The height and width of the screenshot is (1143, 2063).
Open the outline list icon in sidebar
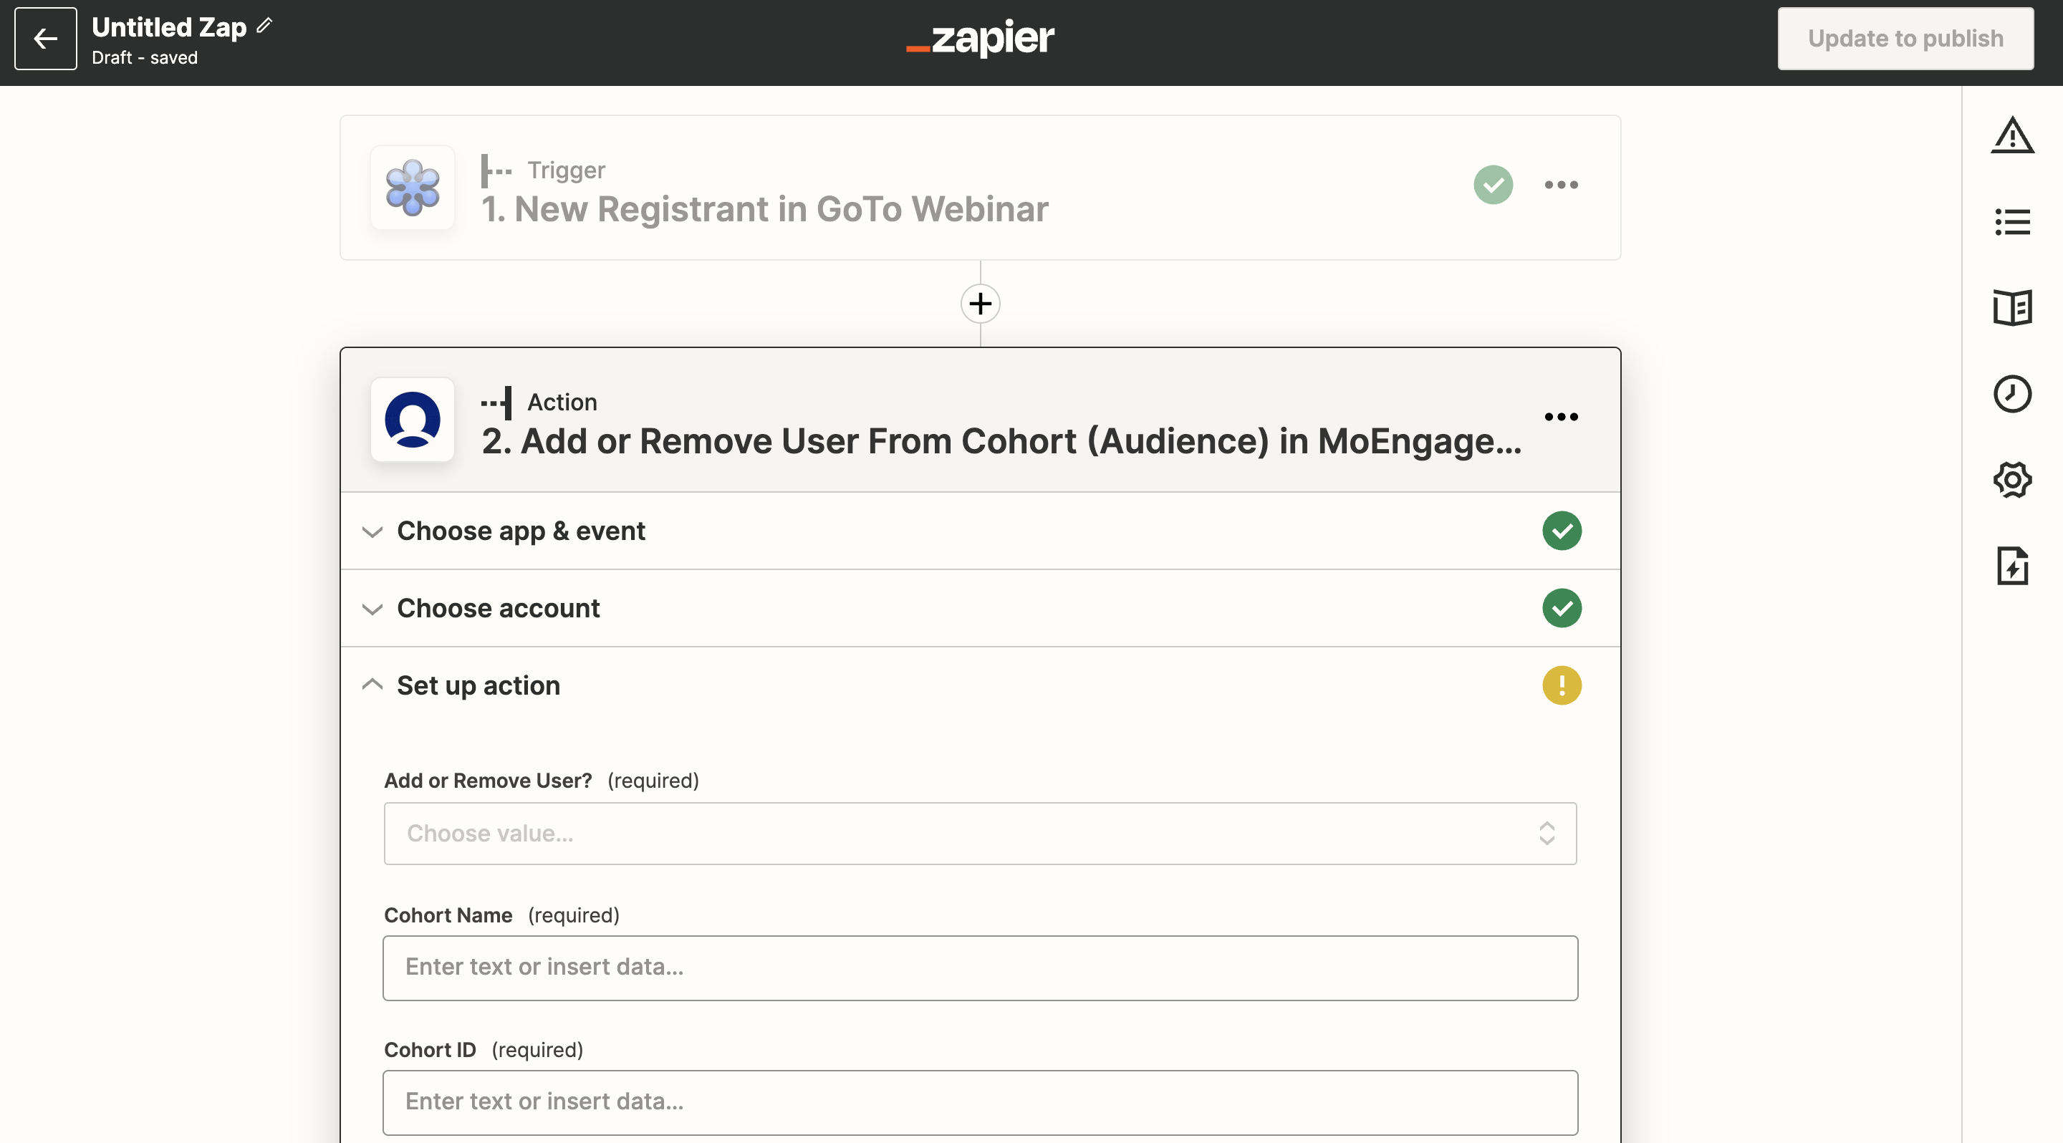[x=2011, y=222]
